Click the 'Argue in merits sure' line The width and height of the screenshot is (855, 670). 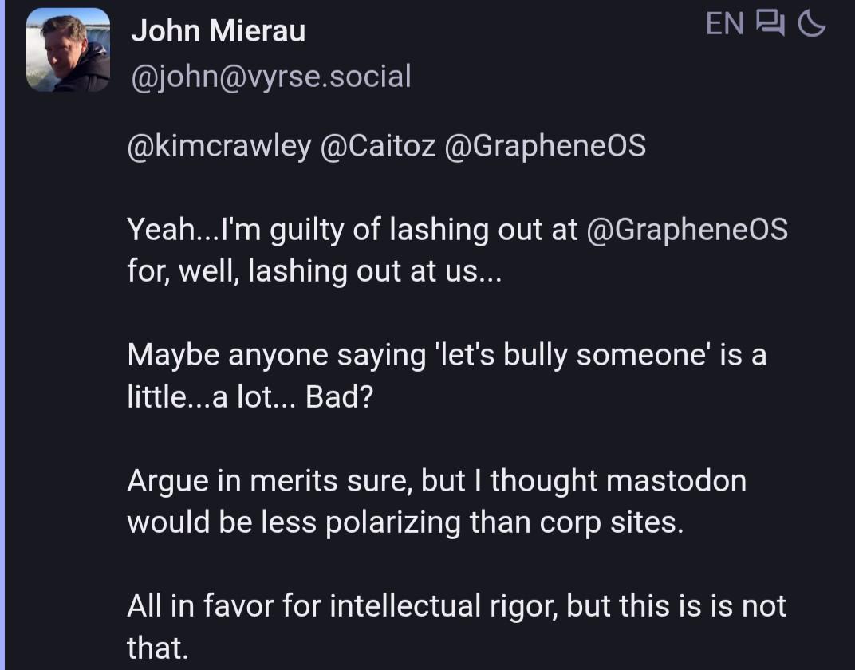(437, 481)
